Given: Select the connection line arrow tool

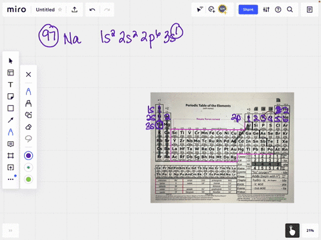Looking at the screenshot, I should click(x=11, y=120).
